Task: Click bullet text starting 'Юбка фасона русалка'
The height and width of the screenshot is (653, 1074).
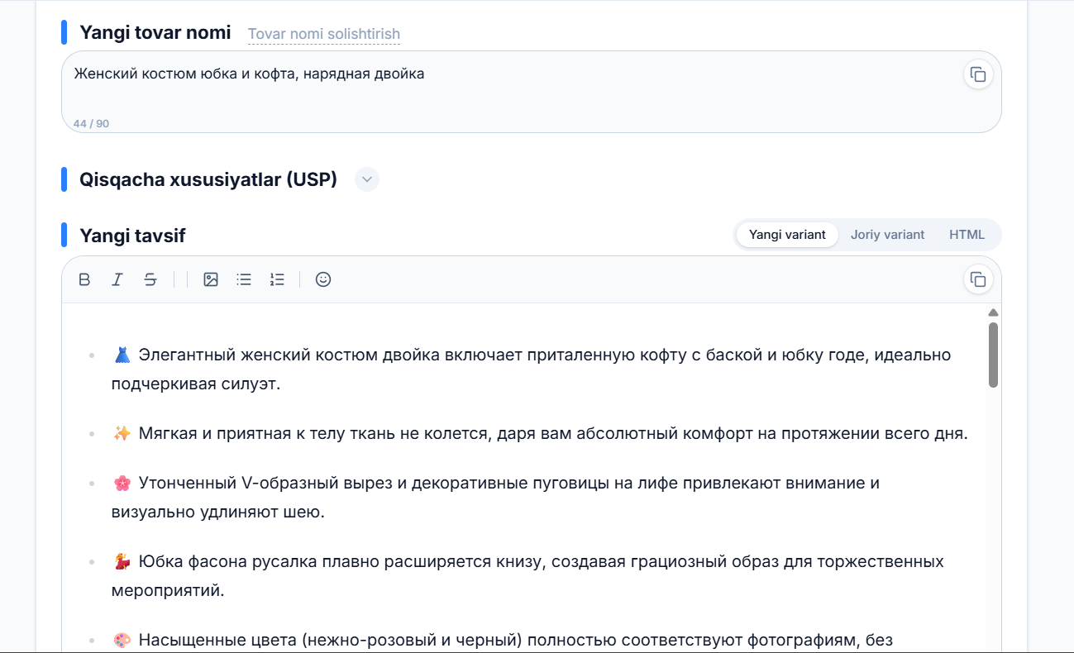Action: [x=527, y=576]
